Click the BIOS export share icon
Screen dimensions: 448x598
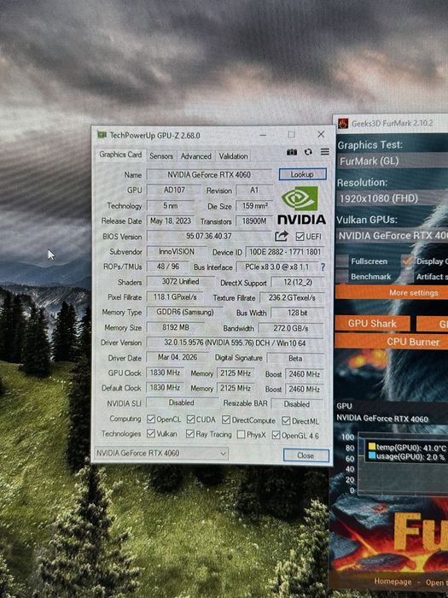click(x=281, y=236)
